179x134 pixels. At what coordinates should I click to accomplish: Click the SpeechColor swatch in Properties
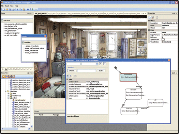point(163,39)
